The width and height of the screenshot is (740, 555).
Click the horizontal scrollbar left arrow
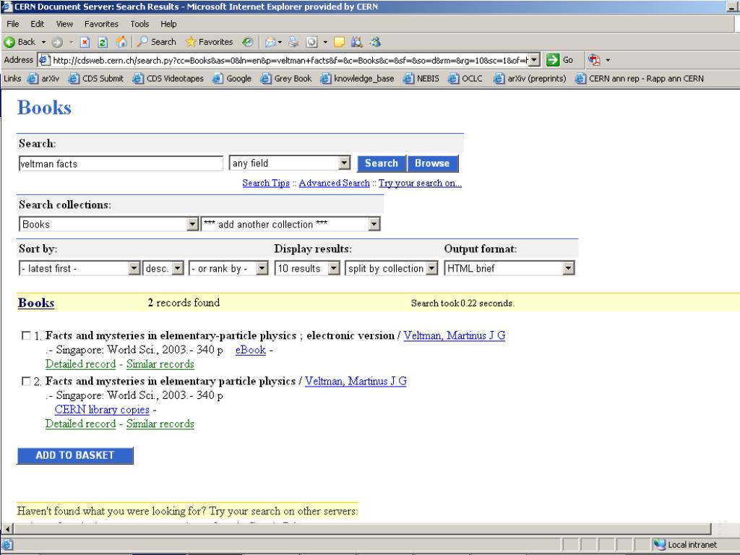pos(7,529)
